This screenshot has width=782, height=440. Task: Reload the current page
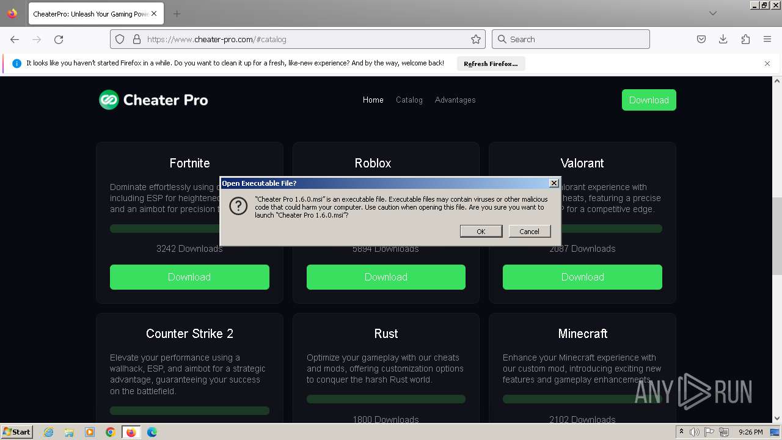click(x=59, y=39)
